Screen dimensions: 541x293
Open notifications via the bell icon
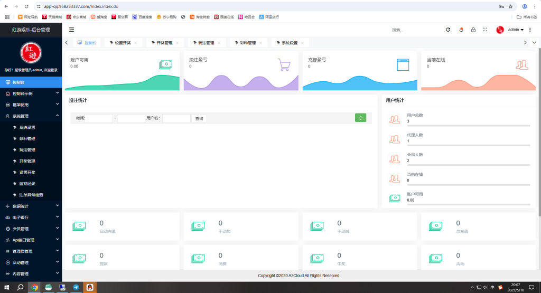(x=461, y=30)
